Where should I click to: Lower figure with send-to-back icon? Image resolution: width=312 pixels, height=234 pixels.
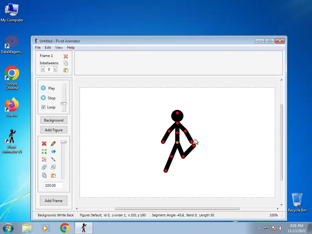tap(53, 167)
